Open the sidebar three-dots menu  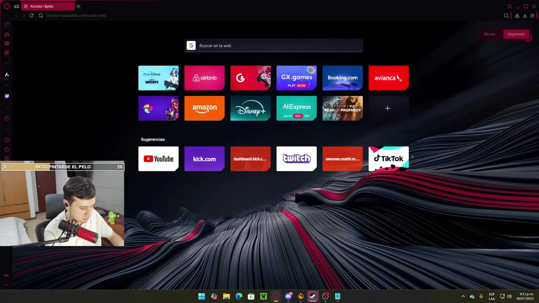click(x=6, y=284)
